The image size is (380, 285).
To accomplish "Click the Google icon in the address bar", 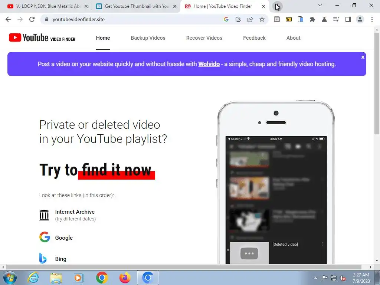I will 226,19.
